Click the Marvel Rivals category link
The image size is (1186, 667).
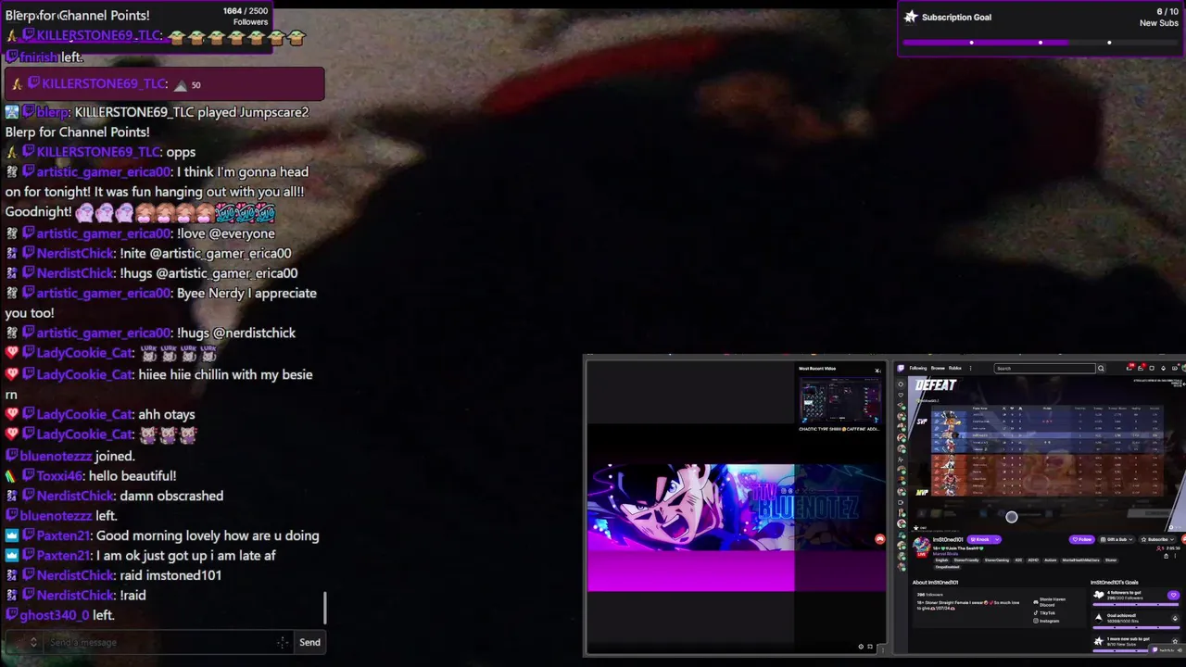pos(945,554)
